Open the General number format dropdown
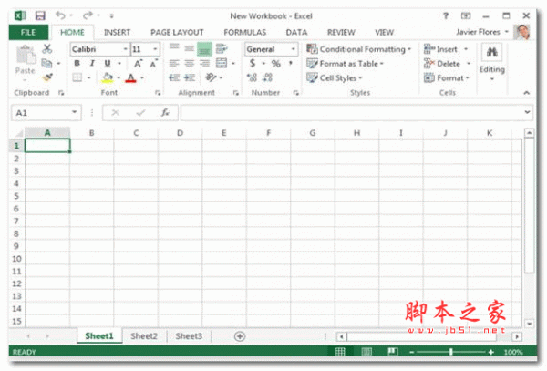Screen dimensions: 547x371 294,49
